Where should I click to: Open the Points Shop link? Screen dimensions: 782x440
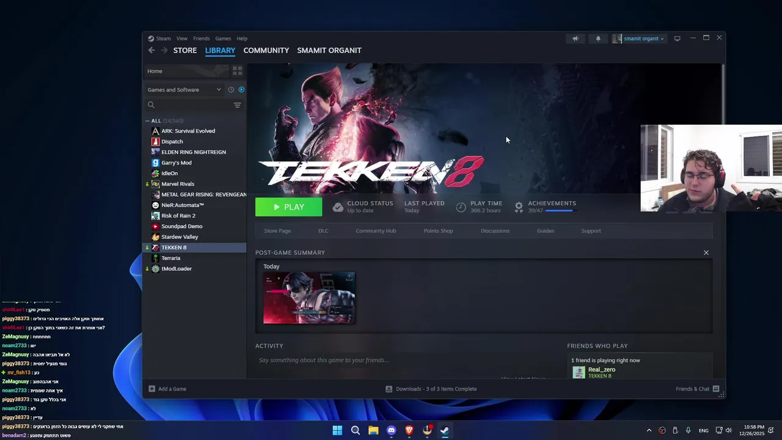click(x=438, y=231)
